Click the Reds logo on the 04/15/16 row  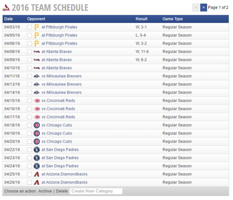(36, 101)
